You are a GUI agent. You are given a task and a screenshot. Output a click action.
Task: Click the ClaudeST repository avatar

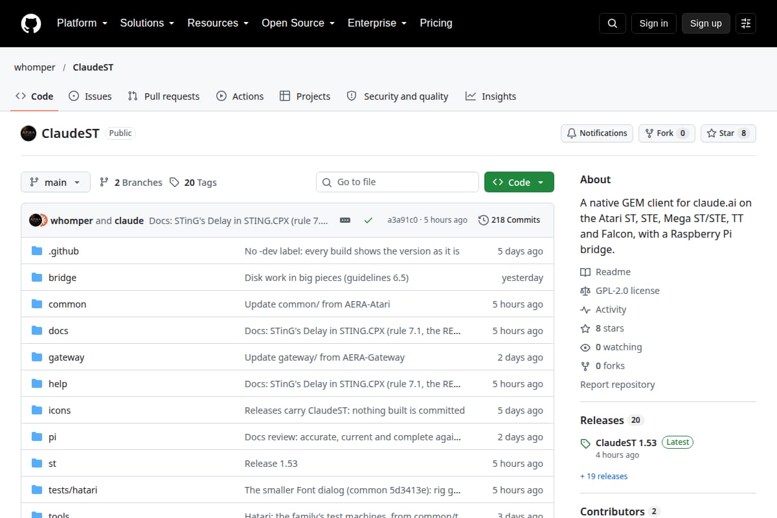click(28, 133)
